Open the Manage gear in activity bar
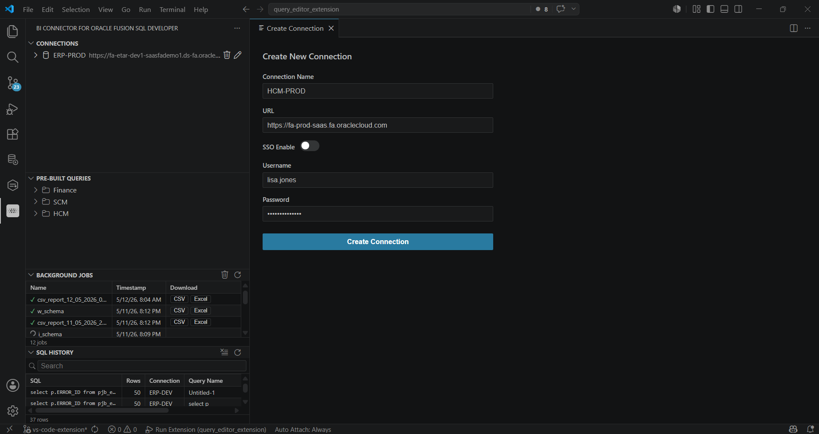 pos(13,411)
